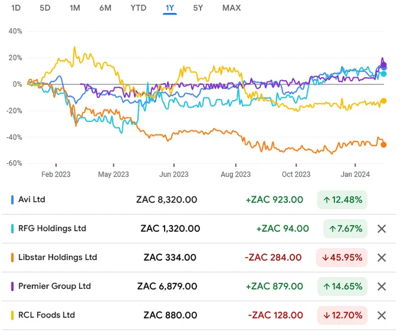Open Libstar Holdings Ltd stock name
407x336 pixels.
point(57,258)
